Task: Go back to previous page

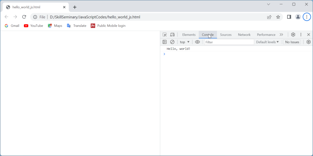Action: [6, 17]
